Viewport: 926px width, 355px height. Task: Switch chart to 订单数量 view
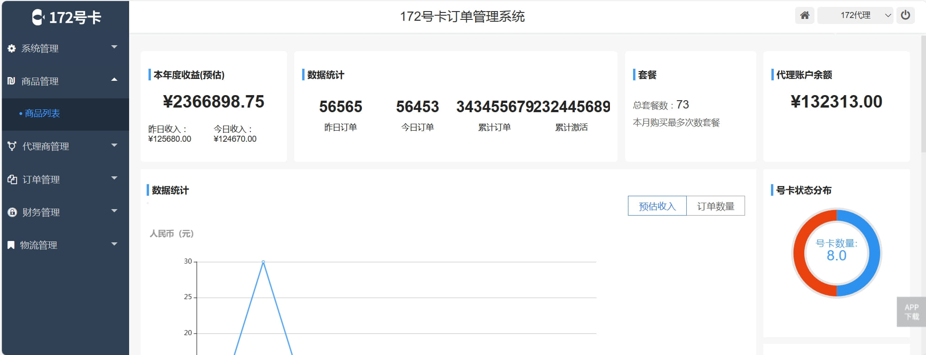tap(715, 206)
